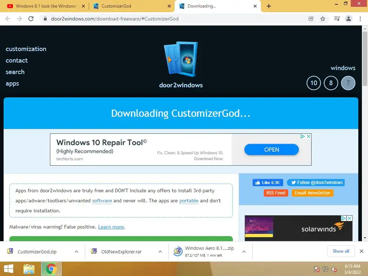Click the lock icon in address bar
The image size is (368, 276).
pos(45,19)
